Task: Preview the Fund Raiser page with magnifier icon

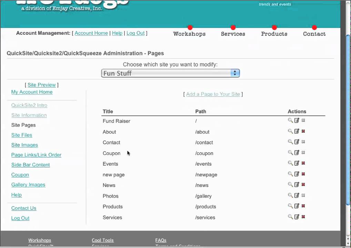Action: point(290,121)
